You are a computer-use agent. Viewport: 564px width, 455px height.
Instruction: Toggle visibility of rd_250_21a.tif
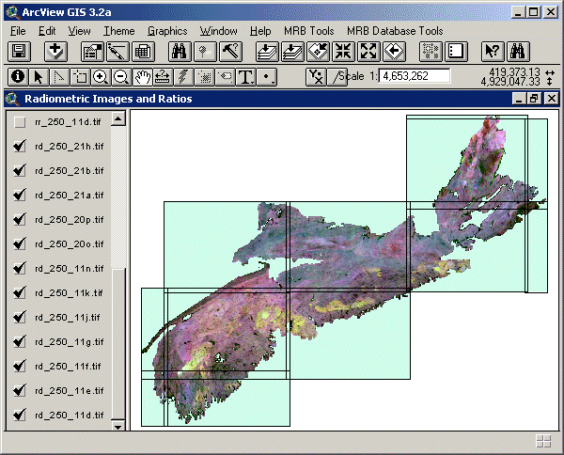[x=20, y=196]
